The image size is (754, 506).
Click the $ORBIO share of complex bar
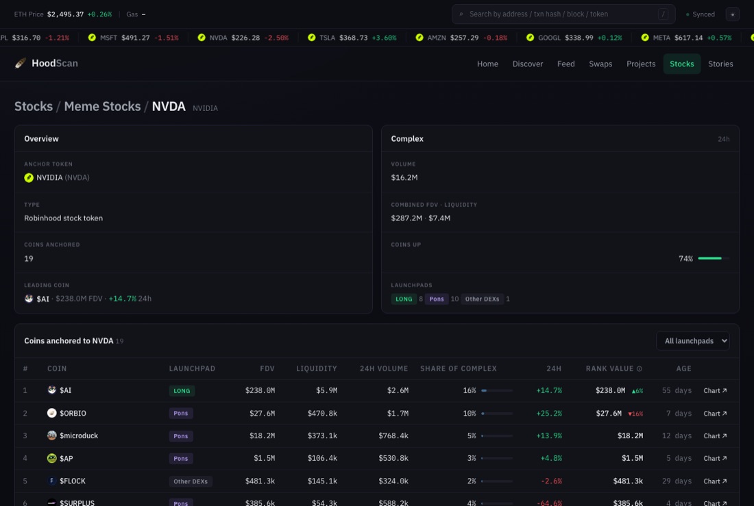tap(497, 414)
